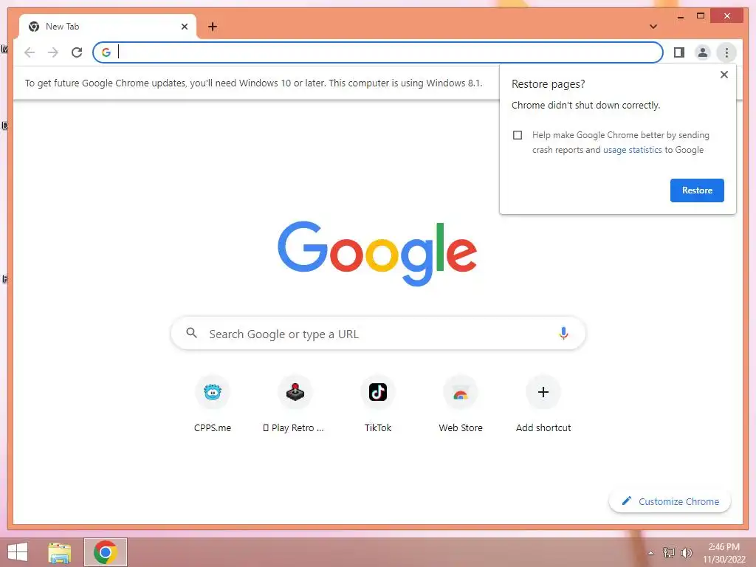Open the Windows Start button
The width and height of the screenshot is (756, 567).
tap(18, 552)
